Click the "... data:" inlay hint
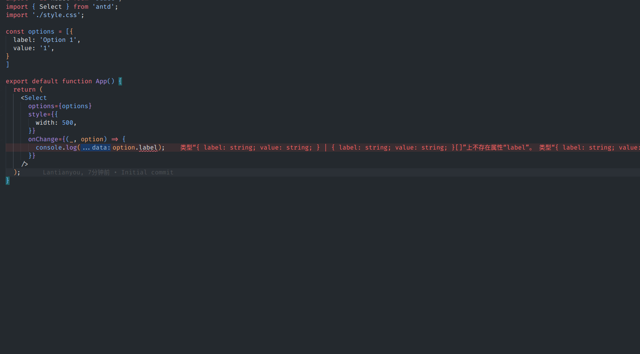 coord(95,147)
